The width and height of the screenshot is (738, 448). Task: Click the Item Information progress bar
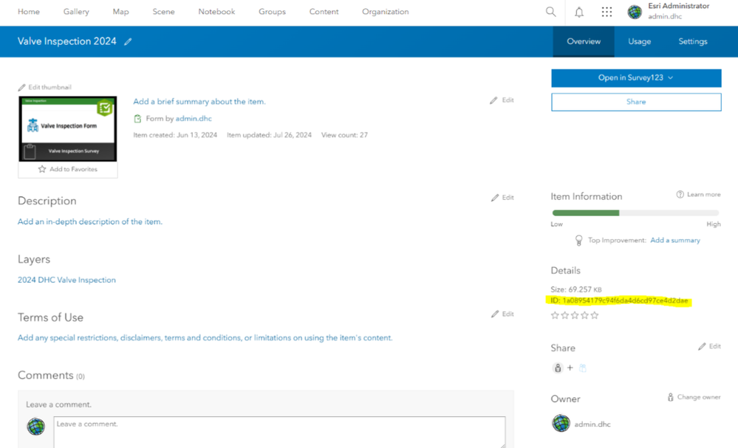635,213
